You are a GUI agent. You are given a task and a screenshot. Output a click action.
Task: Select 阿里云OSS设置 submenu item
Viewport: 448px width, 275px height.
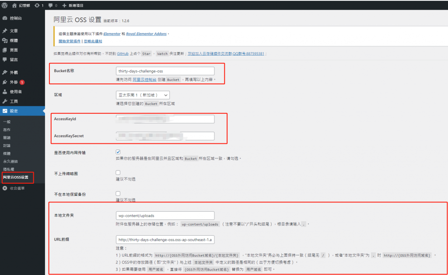point(16,177)
